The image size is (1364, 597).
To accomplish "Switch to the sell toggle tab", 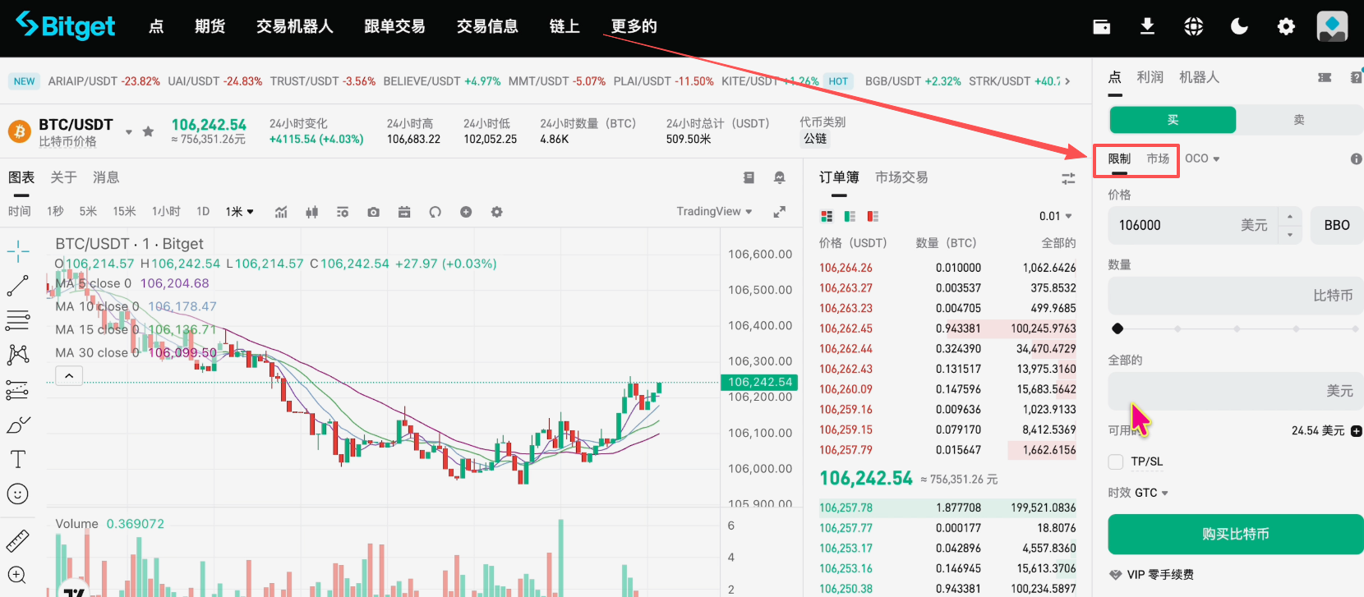I will coord(1298,120).
